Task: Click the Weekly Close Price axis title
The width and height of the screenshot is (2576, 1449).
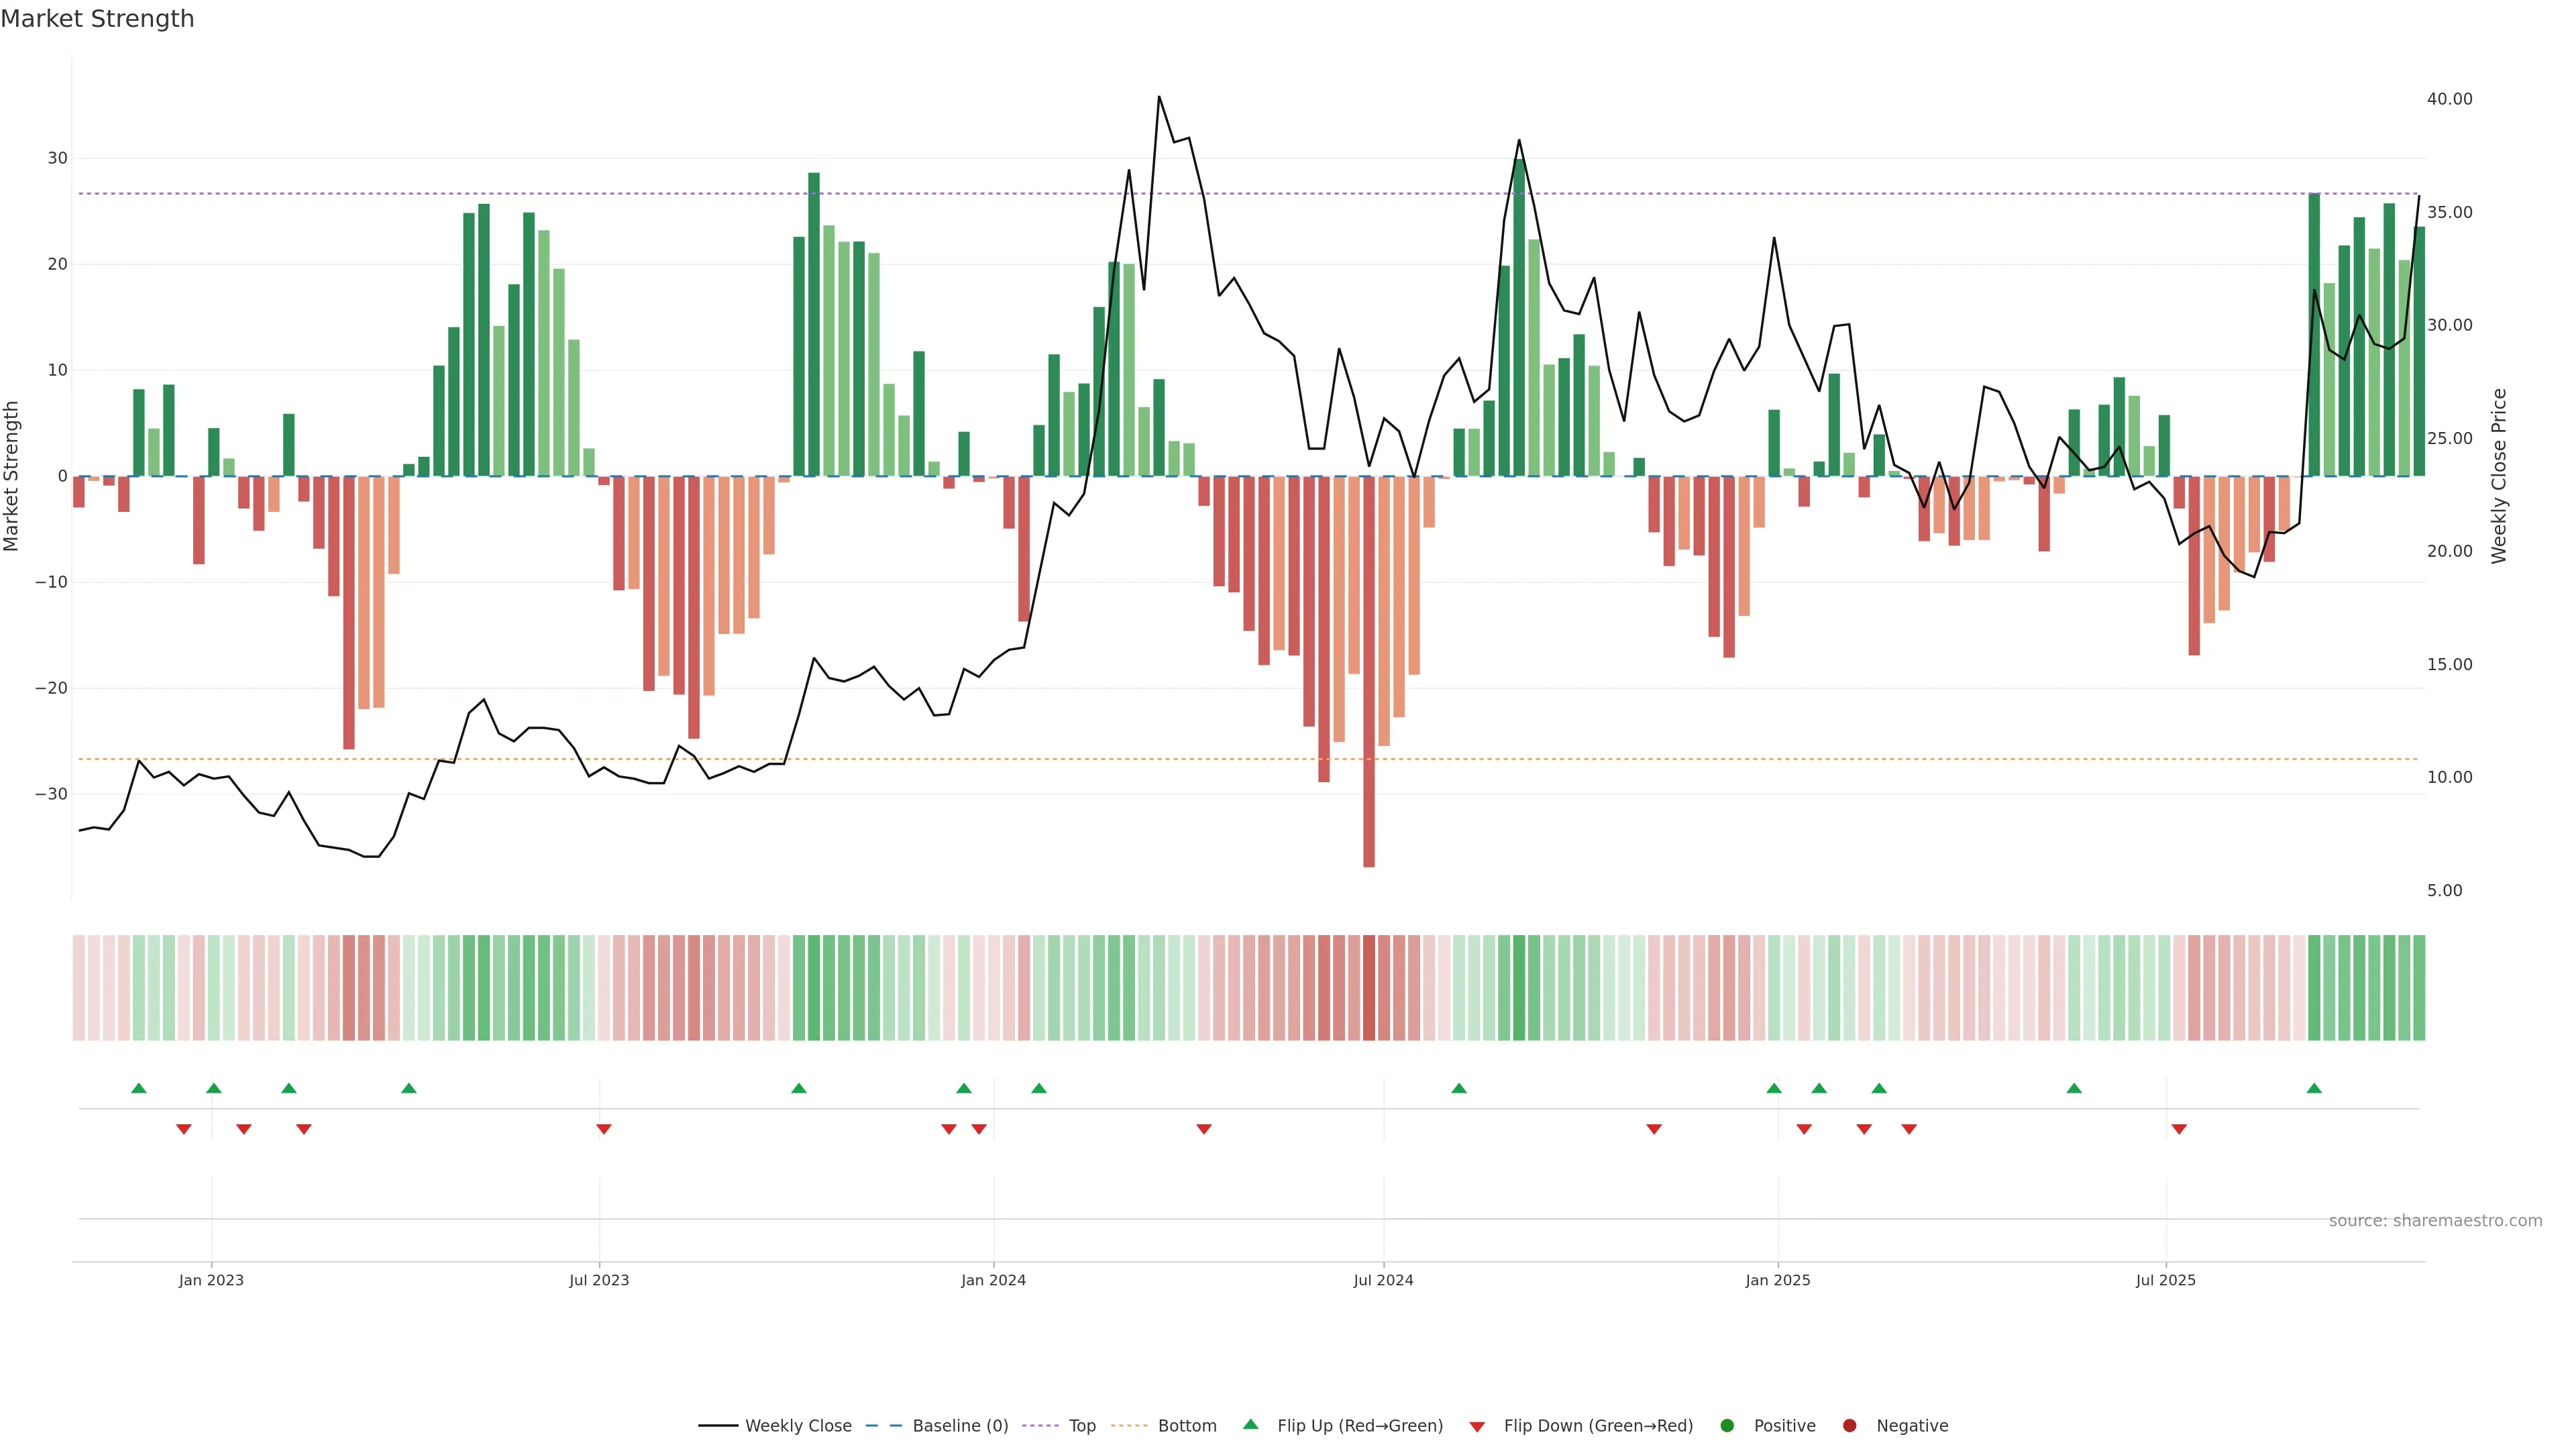Action: tap(2499, 476)
